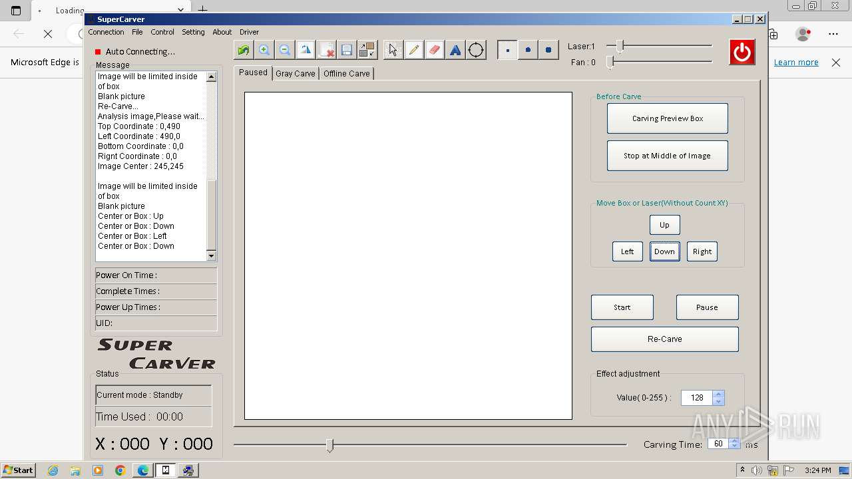Click the Right move button
Image resolution: width=852 pixels, height=479 pixels.
coord(702,251)
